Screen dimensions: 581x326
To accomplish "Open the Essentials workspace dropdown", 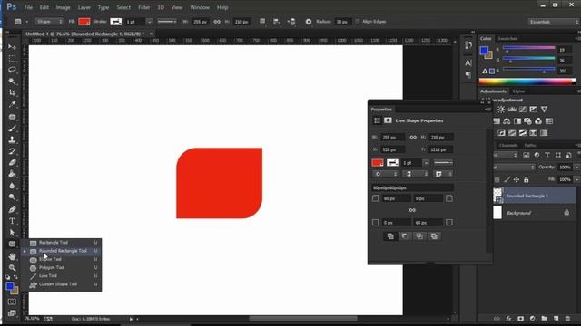I will click(554, 22).
